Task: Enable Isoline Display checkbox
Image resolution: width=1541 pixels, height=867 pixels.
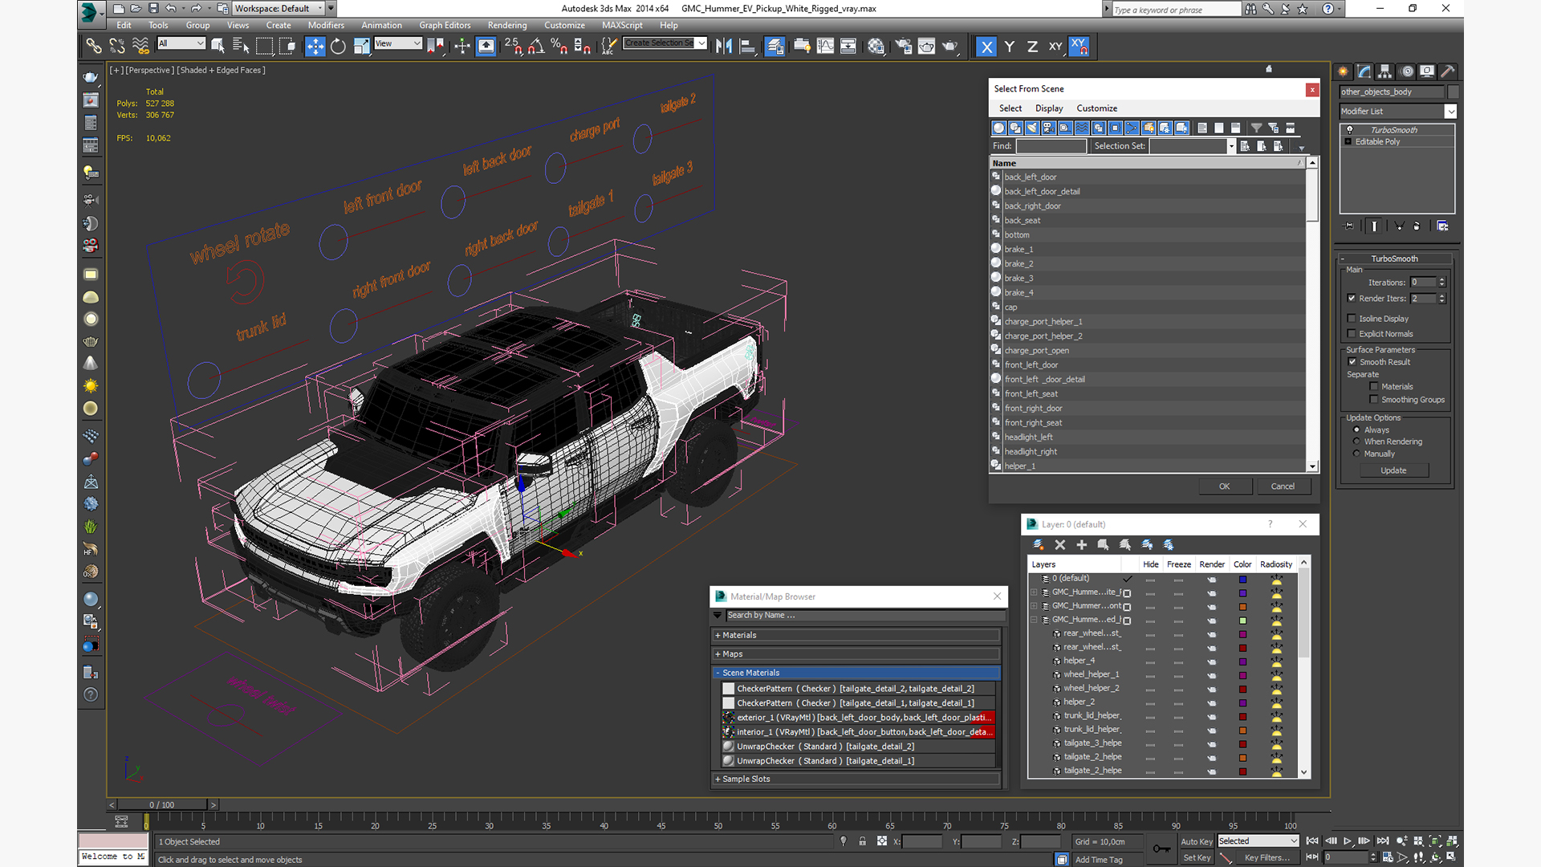Action: tap(1352, 319)
